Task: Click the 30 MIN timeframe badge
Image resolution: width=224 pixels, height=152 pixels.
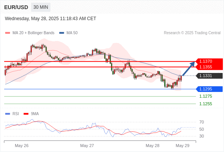Action: [x=41, y=7]
